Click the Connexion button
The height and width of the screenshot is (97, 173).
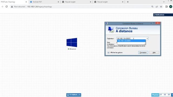(143, 53)
